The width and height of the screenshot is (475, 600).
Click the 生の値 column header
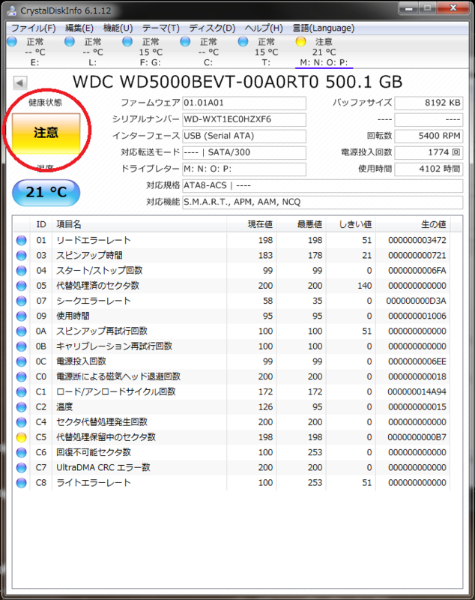tap(413, 224)
